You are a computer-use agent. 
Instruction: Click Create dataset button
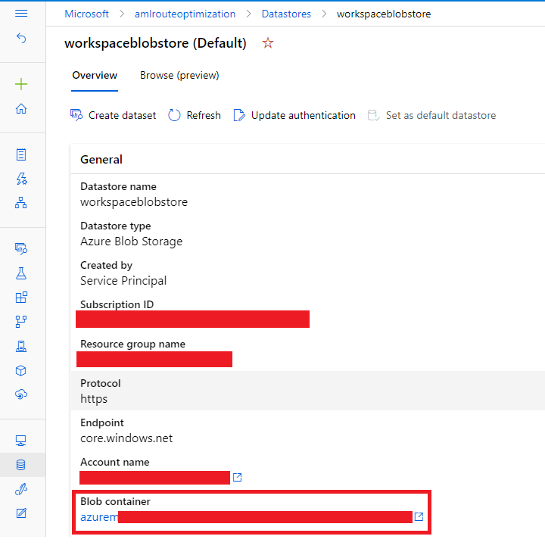[x=113, y=115]
